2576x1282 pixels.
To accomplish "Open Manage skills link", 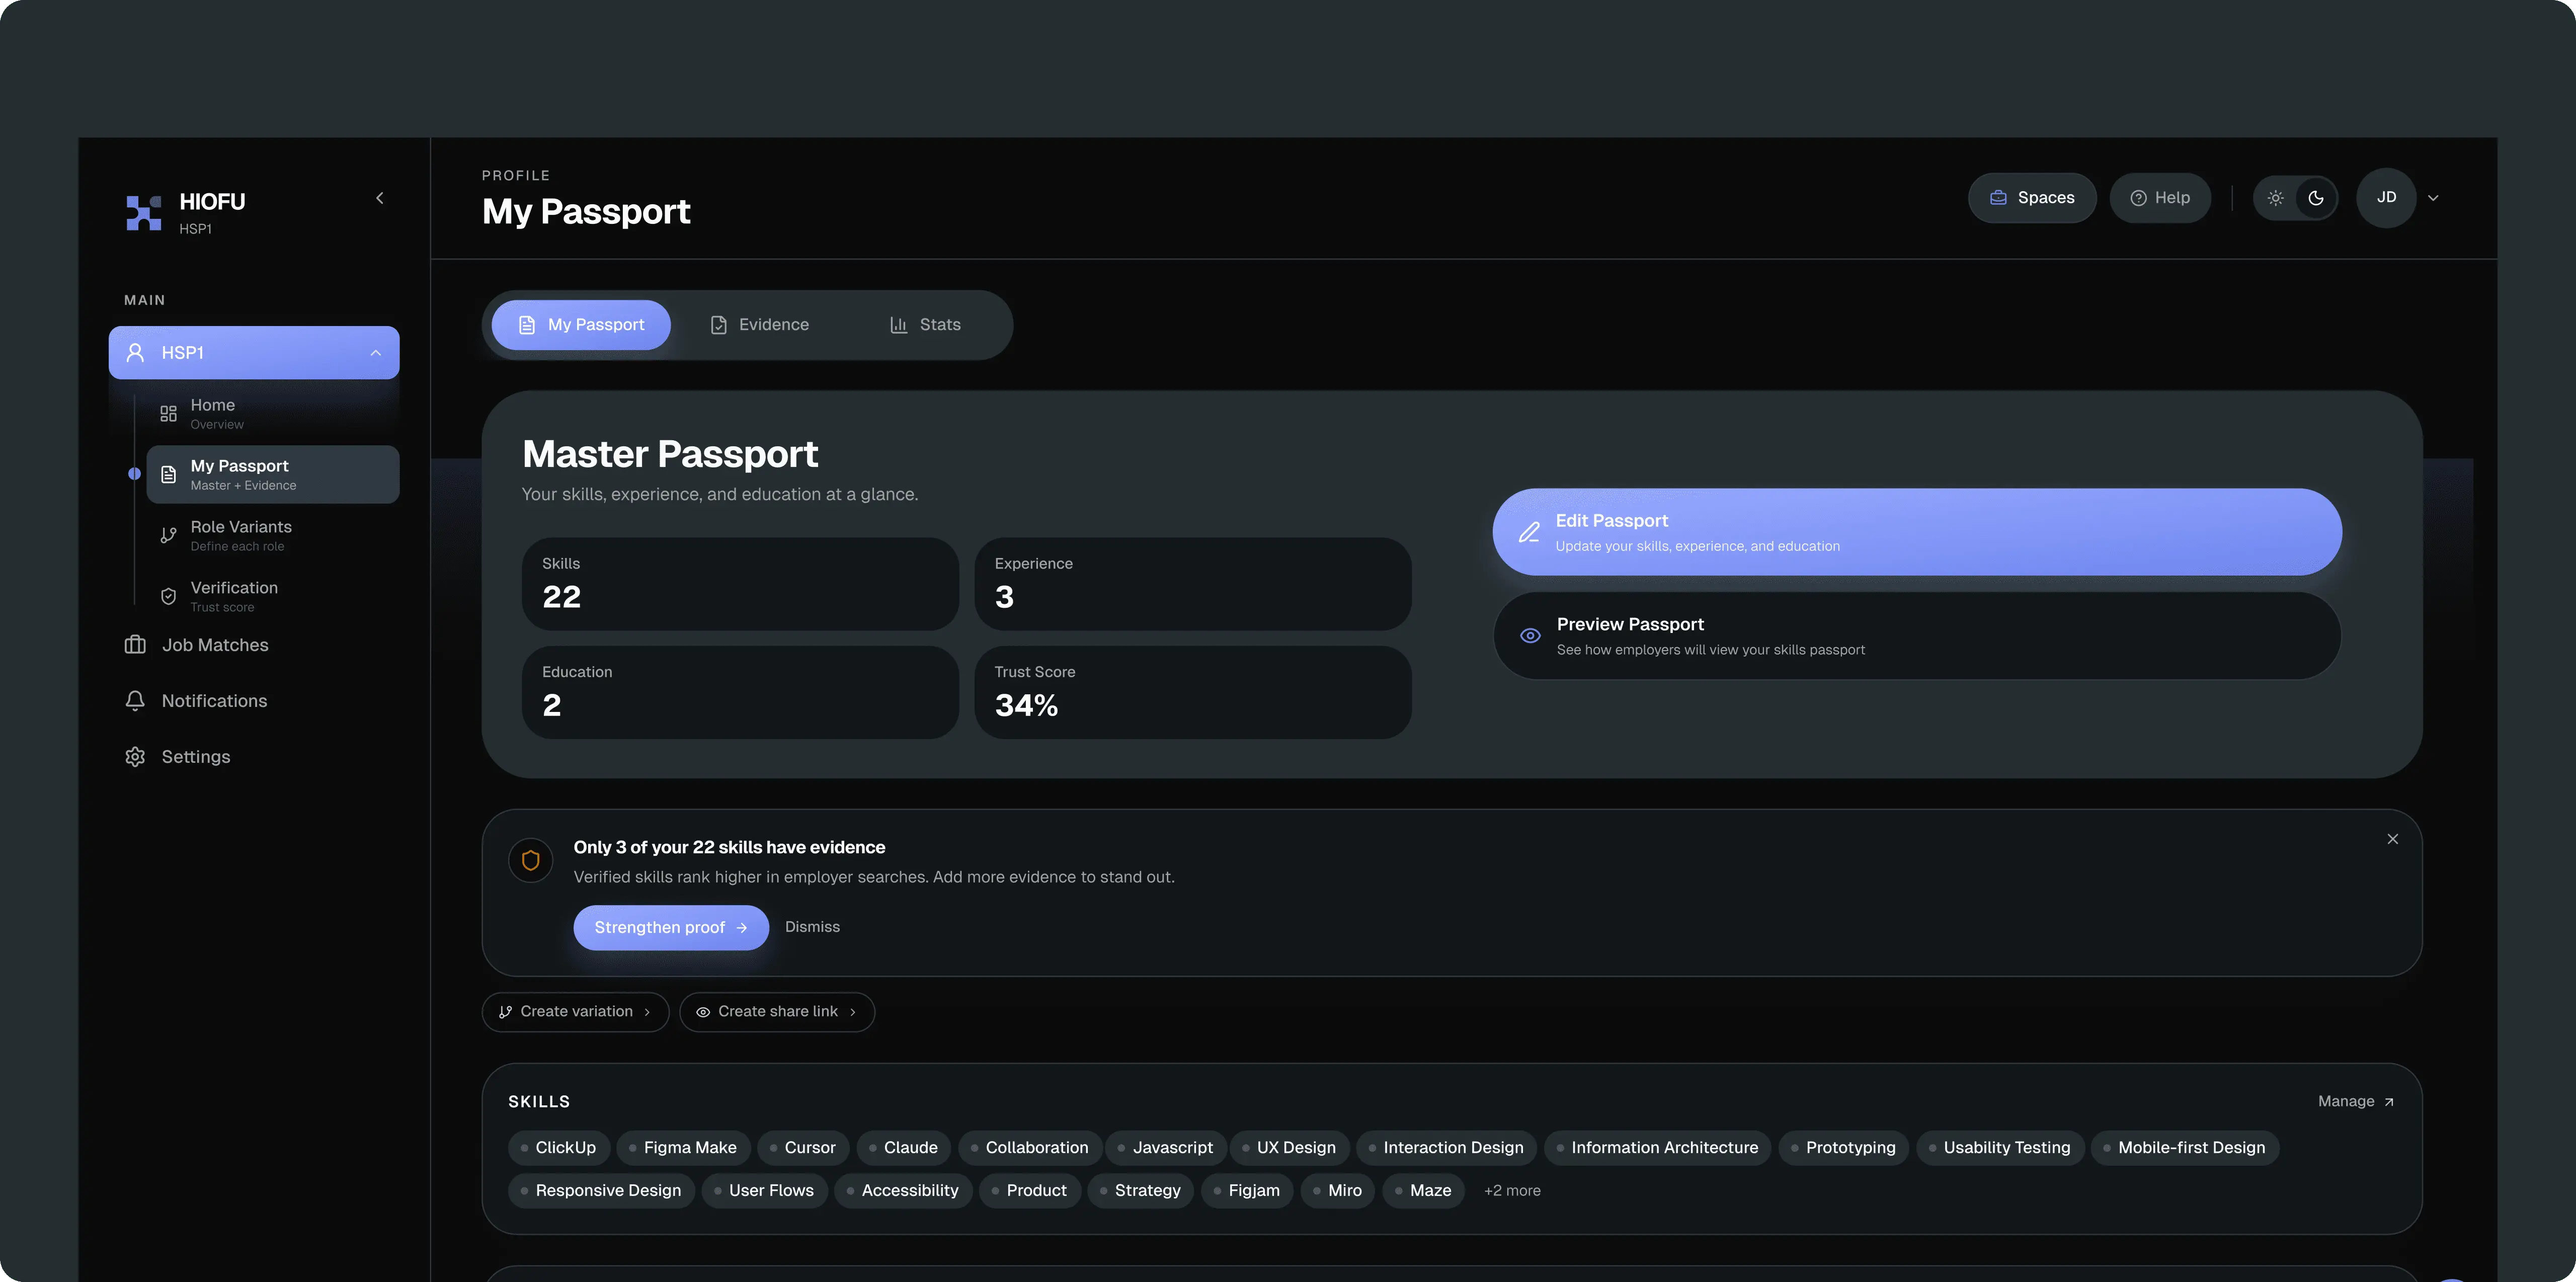I will coord(2356,1101).
